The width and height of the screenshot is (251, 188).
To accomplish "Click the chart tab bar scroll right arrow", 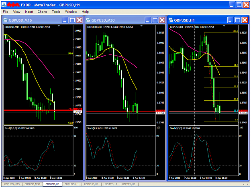I will [247, 184].
